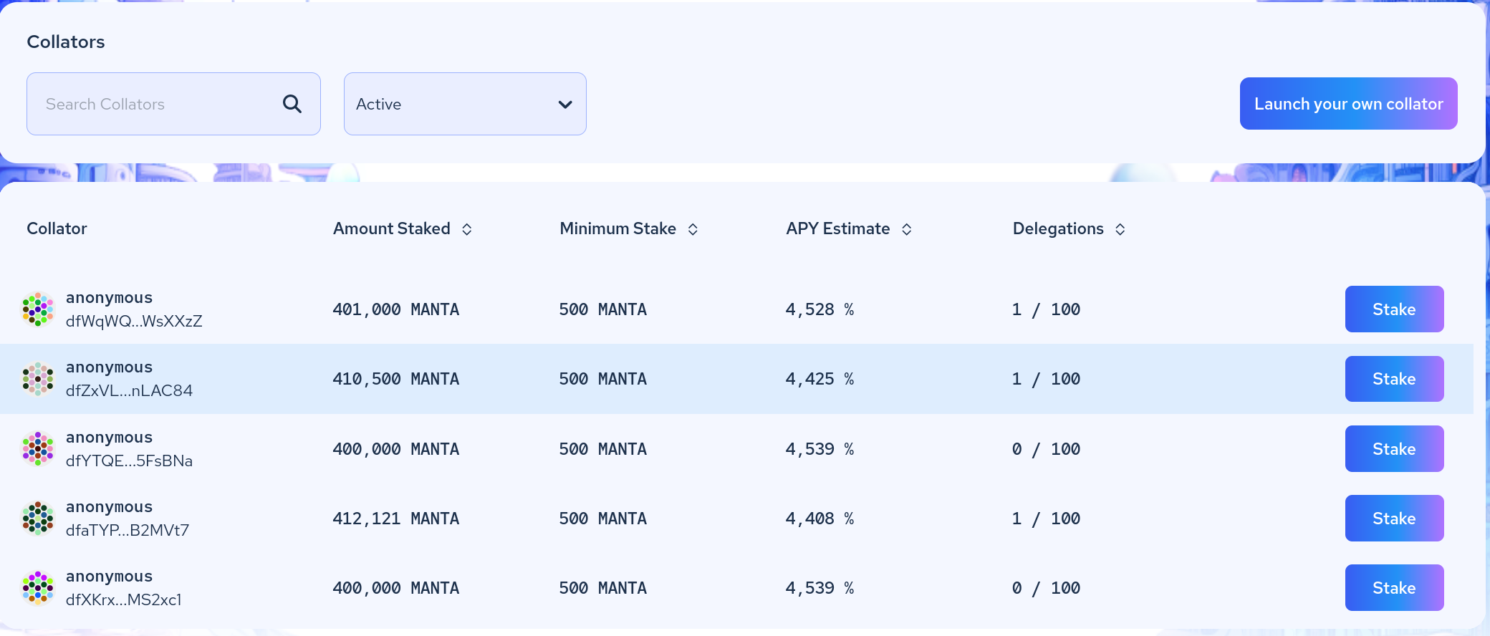Click the magnifying glass search icon
Screen dimensions: 1490x636
coord(292,104)
